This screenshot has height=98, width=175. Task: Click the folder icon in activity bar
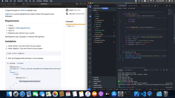click(x=90, y=58)
